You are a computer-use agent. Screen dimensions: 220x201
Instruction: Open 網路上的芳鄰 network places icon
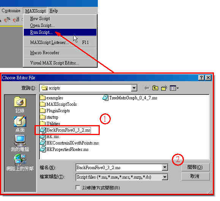[20, 162]
